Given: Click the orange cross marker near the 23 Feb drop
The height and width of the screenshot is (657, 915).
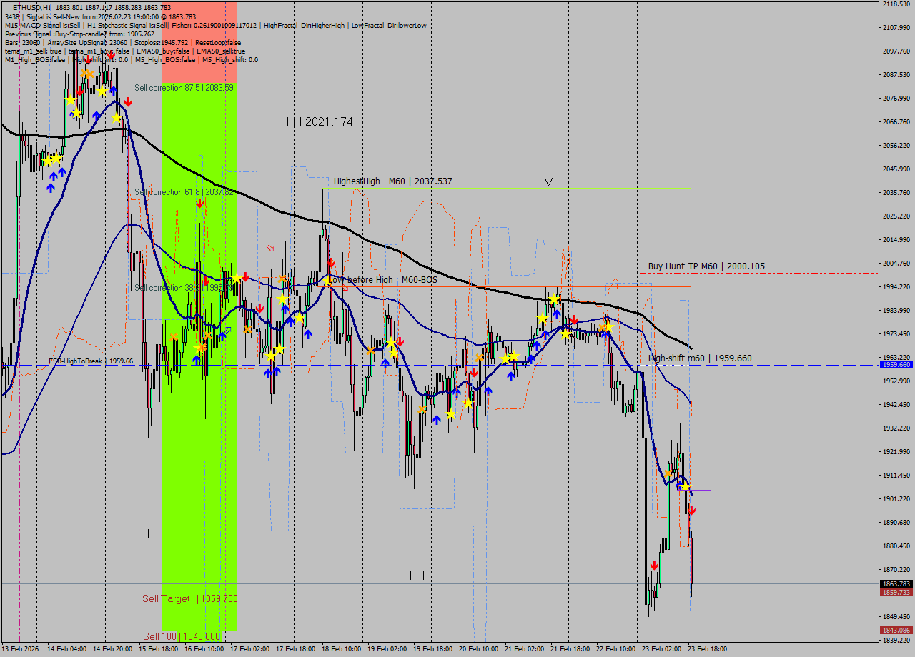Looking at the screenshot, I should (x=668, y=473).
